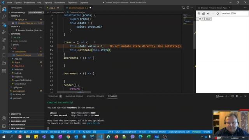Collapse the components folder

pos(20,52)
